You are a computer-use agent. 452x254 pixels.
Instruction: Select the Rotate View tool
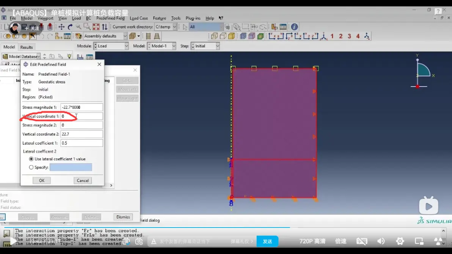click(x=70, y=27)
